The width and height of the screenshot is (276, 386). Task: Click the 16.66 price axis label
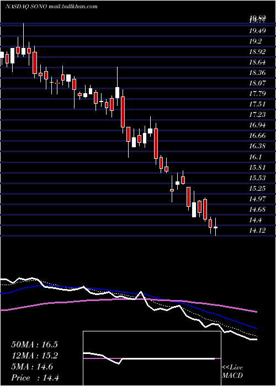257,136
